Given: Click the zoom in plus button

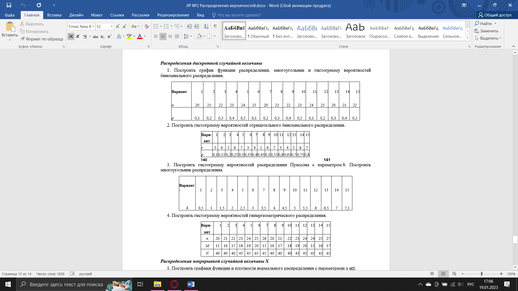Looking at the screenshot, I should (x=501, y=274).
